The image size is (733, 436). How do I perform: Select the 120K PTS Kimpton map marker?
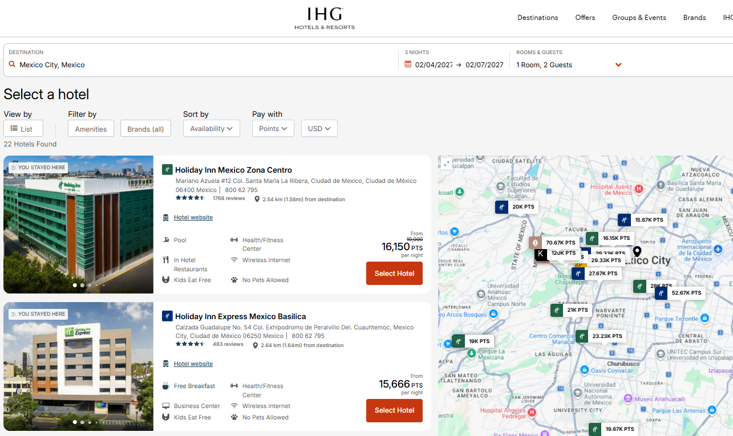[x=556, y=253]
